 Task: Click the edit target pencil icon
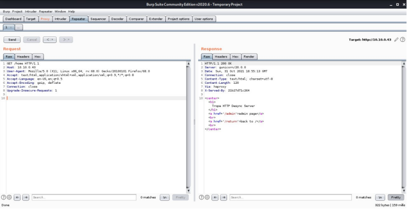click(x=397, y=39)
